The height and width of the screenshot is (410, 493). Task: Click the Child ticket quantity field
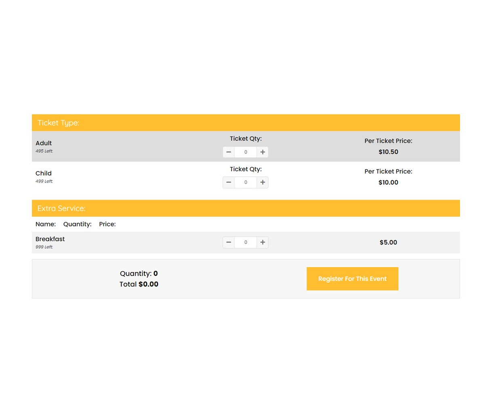pos(246,182)
